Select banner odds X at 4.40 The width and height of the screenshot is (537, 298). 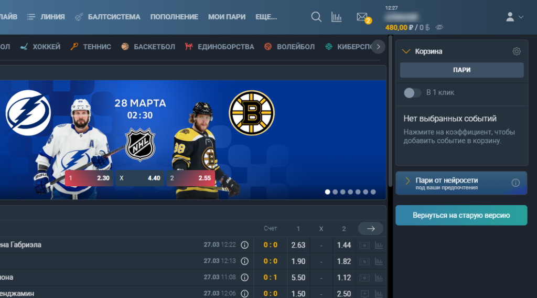[x=139, y=178]
